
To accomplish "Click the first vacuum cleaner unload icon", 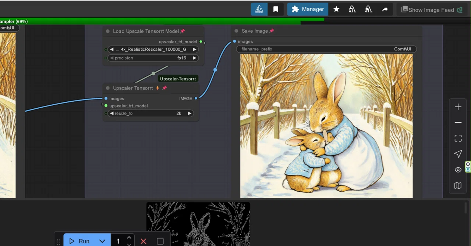I will click(x=353, y=10).
